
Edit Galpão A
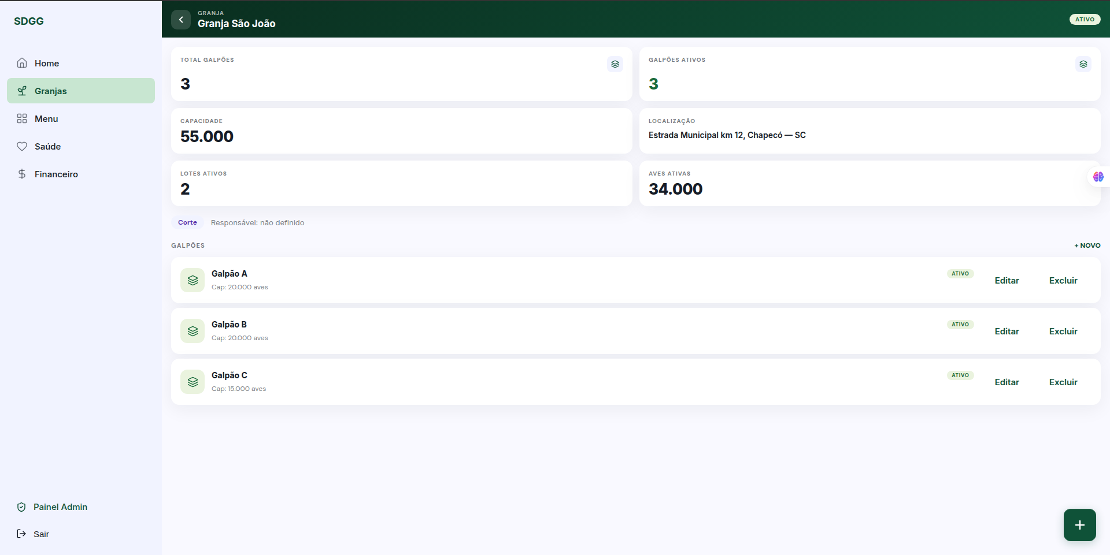1007,280
